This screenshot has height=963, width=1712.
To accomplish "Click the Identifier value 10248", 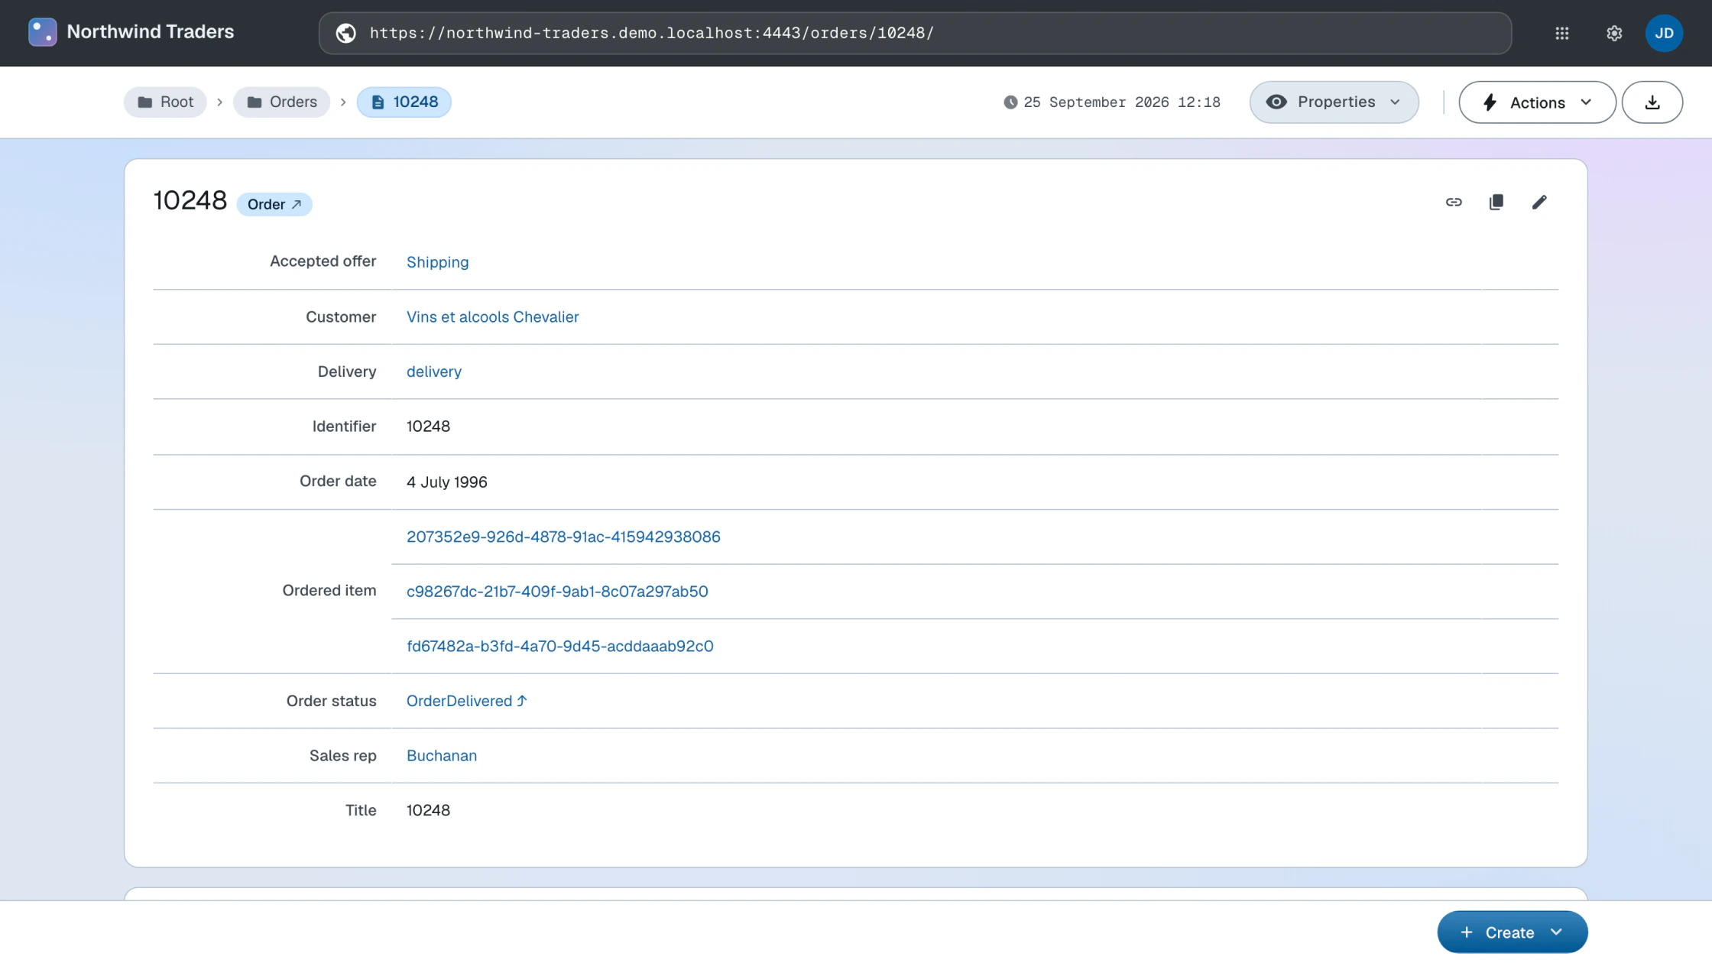I will click(x=428, y=426).
